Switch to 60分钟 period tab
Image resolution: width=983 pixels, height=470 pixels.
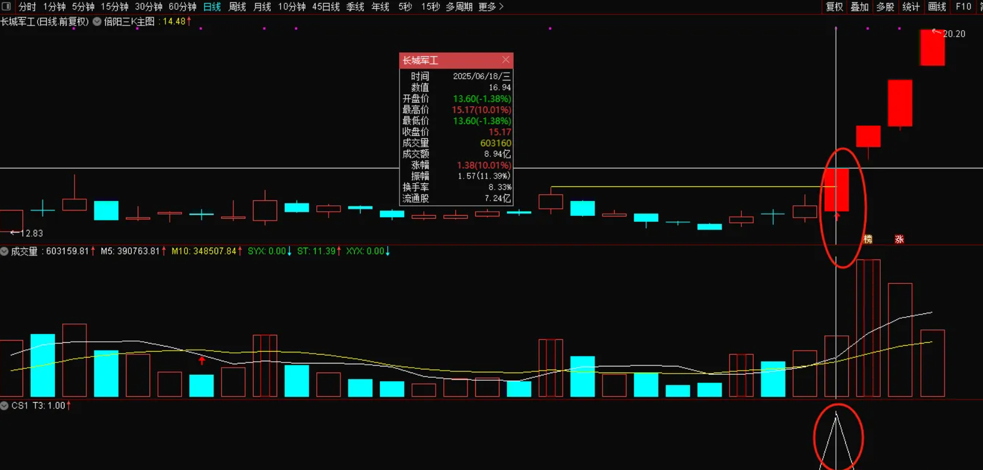coord(182,7)
